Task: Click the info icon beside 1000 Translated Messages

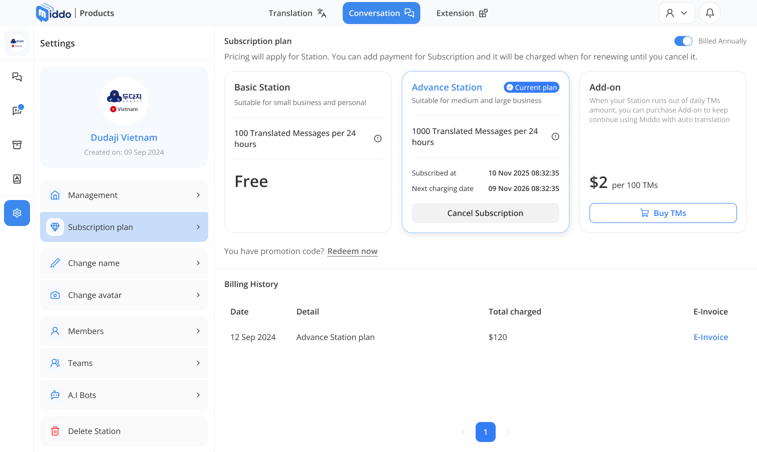Action: pyautogui.click(x=555, y=136)
